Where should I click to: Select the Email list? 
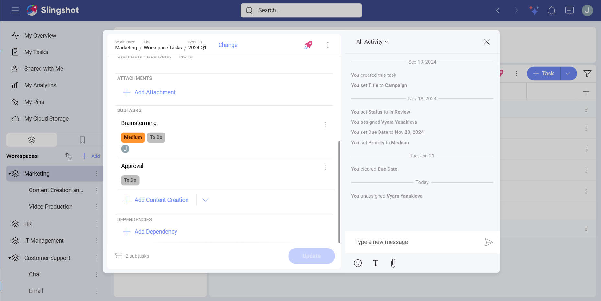(36, 291)
